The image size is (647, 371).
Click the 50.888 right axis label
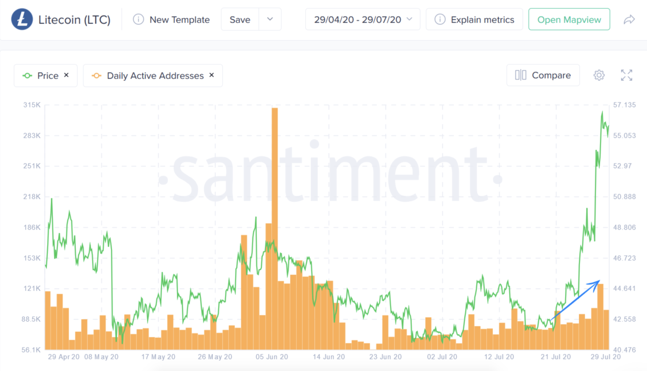[x=624, y=196]
